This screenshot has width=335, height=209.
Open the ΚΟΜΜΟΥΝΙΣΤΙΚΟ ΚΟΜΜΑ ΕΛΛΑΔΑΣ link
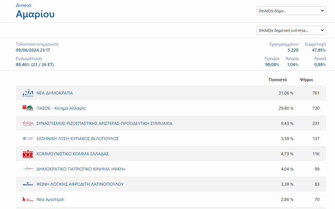click(x=72, y=154)
